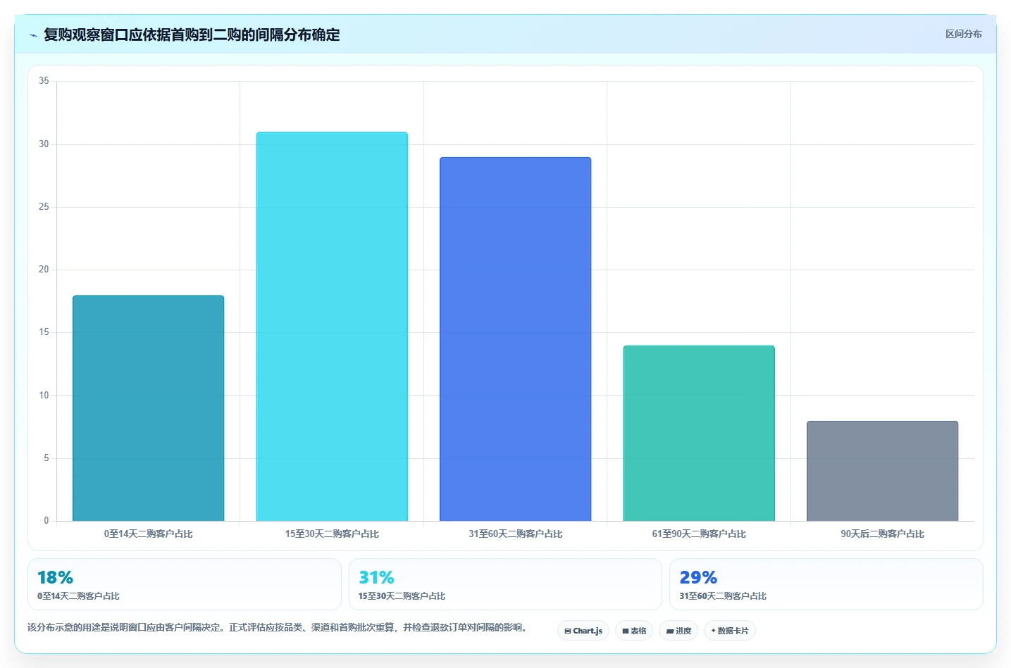Click the 61至90天 green bar
The height and width of the screenshot is (668, 1011).
tap(699, 434)
